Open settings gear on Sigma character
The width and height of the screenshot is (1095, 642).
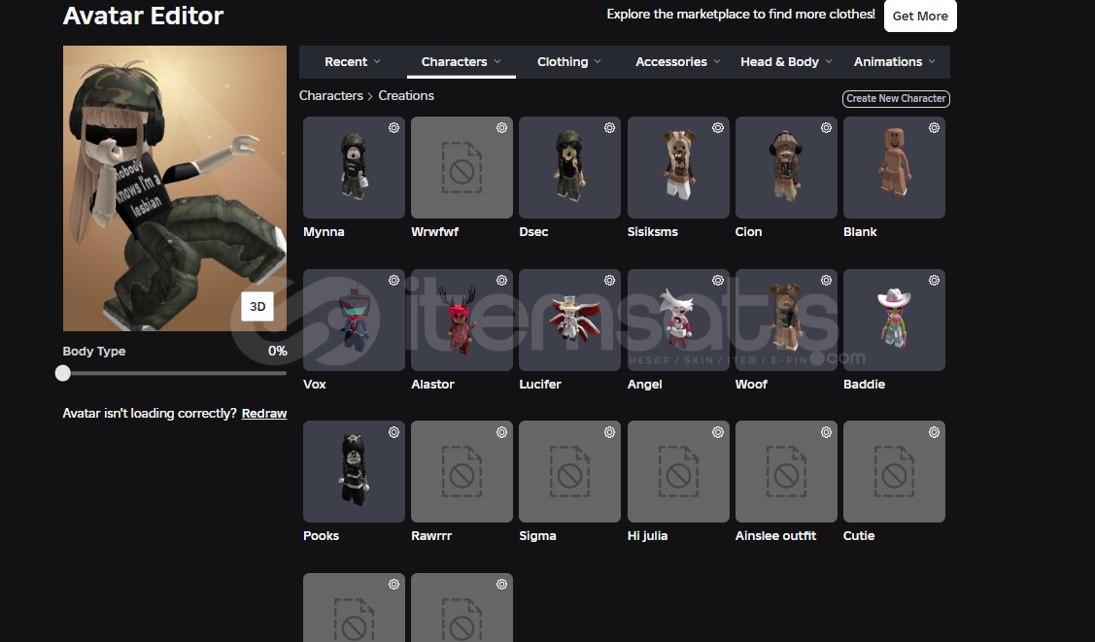[x=609, y=432]
